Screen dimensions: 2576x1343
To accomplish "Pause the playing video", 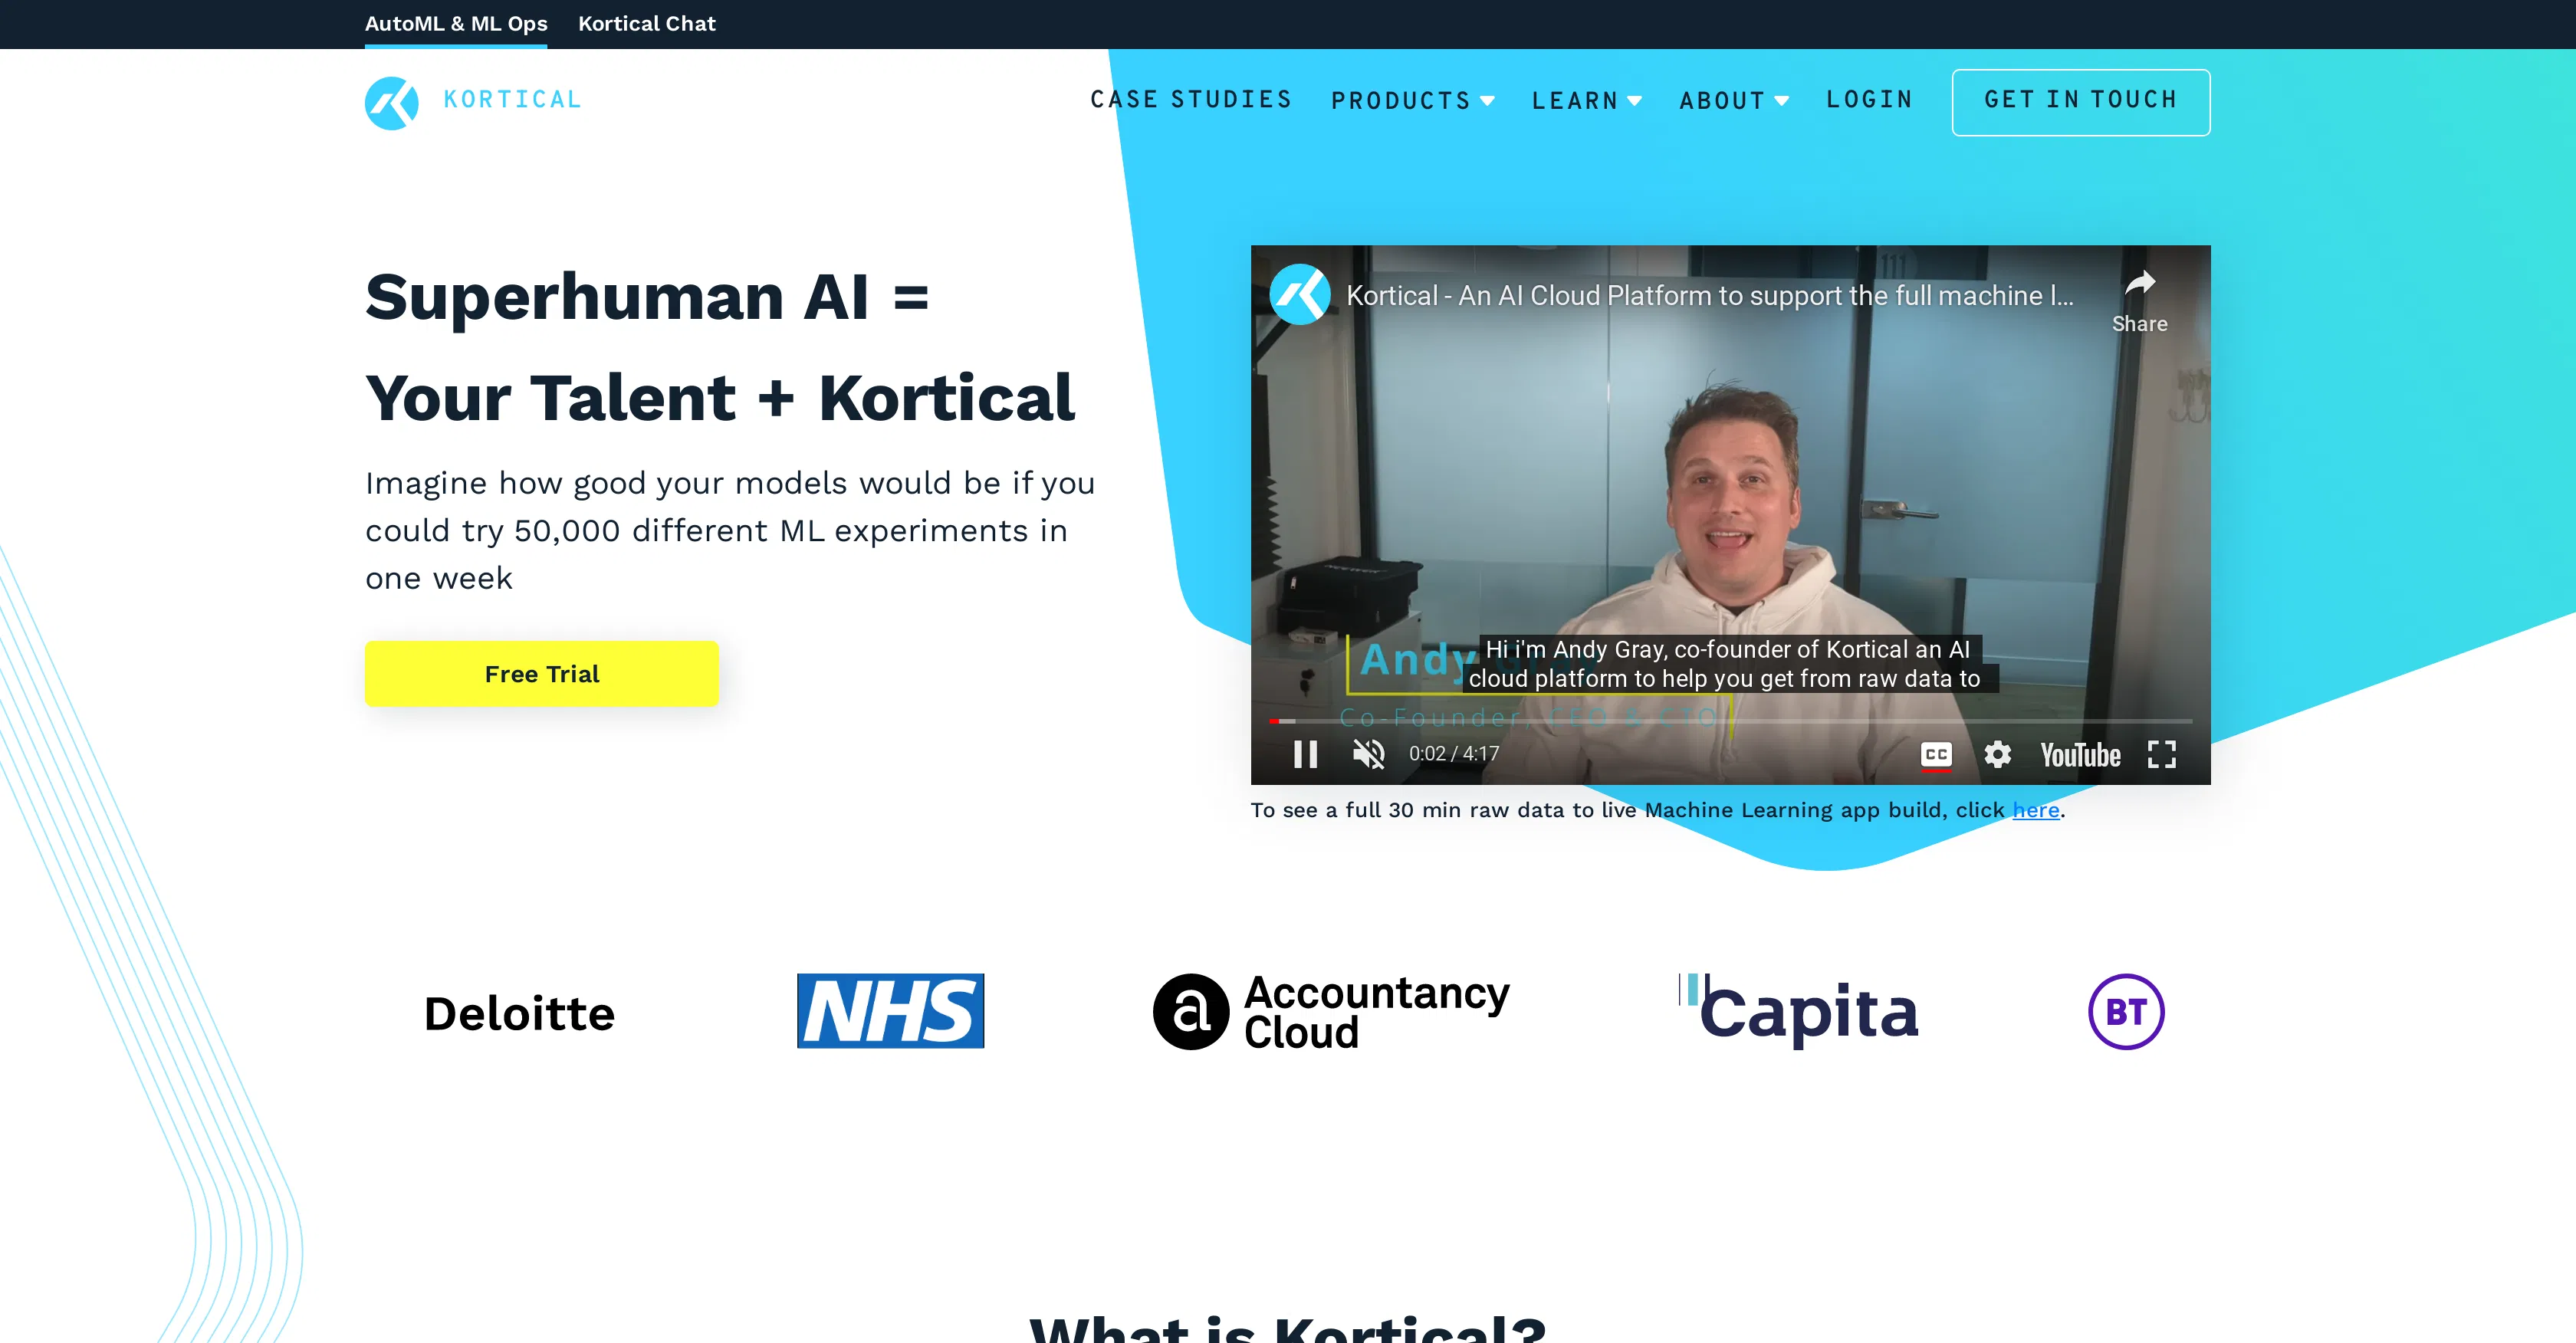I will click(1305, 755).
